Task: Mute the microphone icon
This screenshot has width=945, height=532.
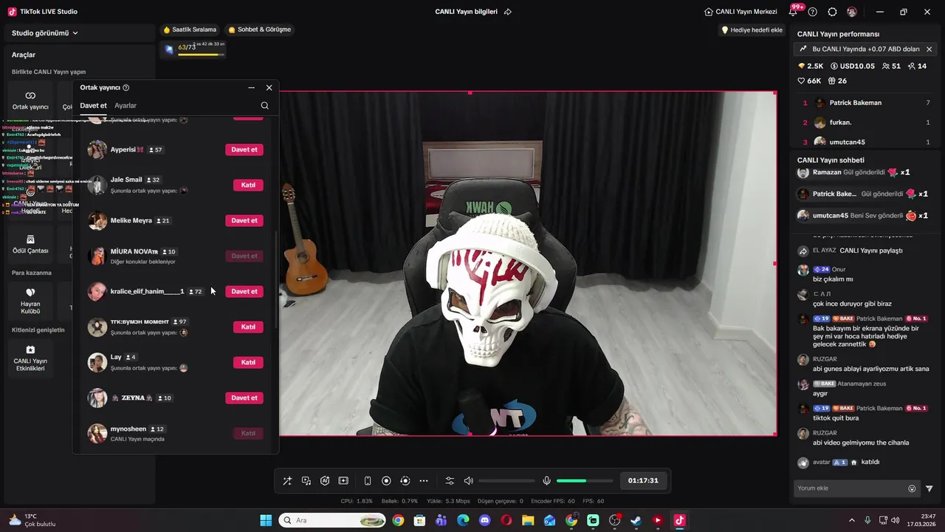Action: [546, 481]
